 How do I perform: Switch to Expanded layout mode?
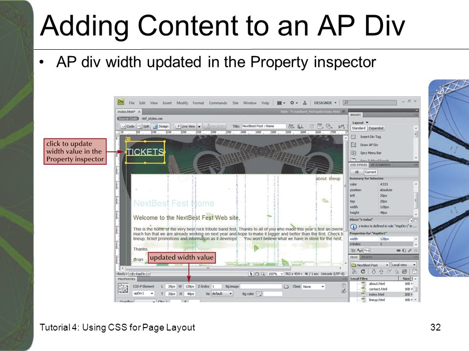(376, 128)
